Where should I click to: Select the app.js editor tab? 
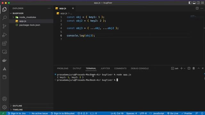click(65, 8)
